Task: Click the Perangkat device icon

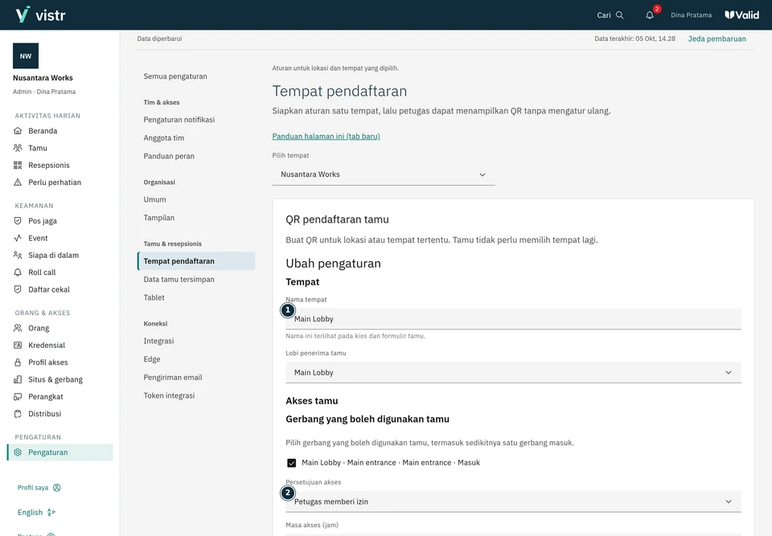Action: 18,397
